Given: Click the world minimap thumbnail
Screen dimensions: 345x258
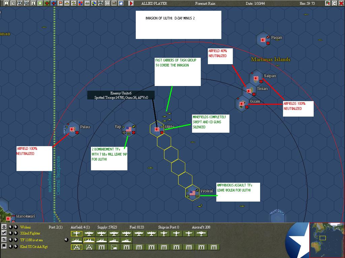Looking at the screenshot, I should pos(327,240).
